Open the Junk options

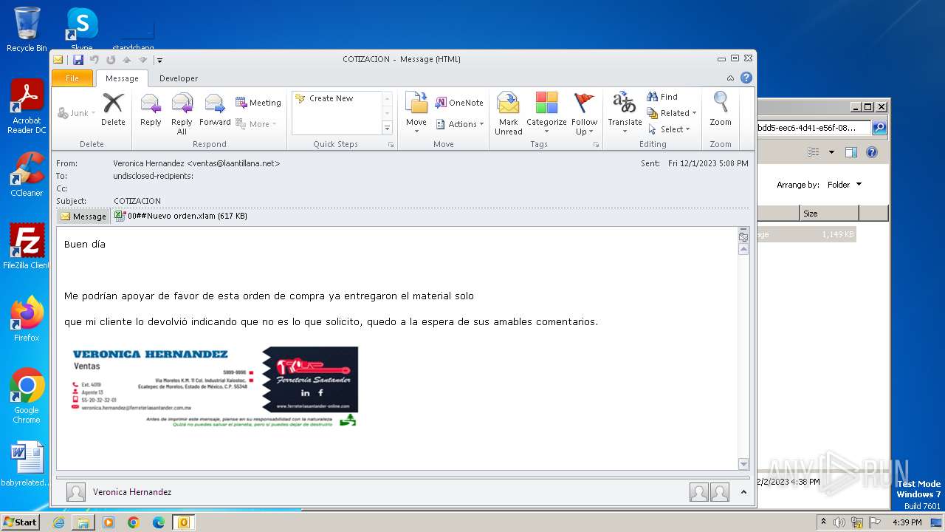[76, 113]
